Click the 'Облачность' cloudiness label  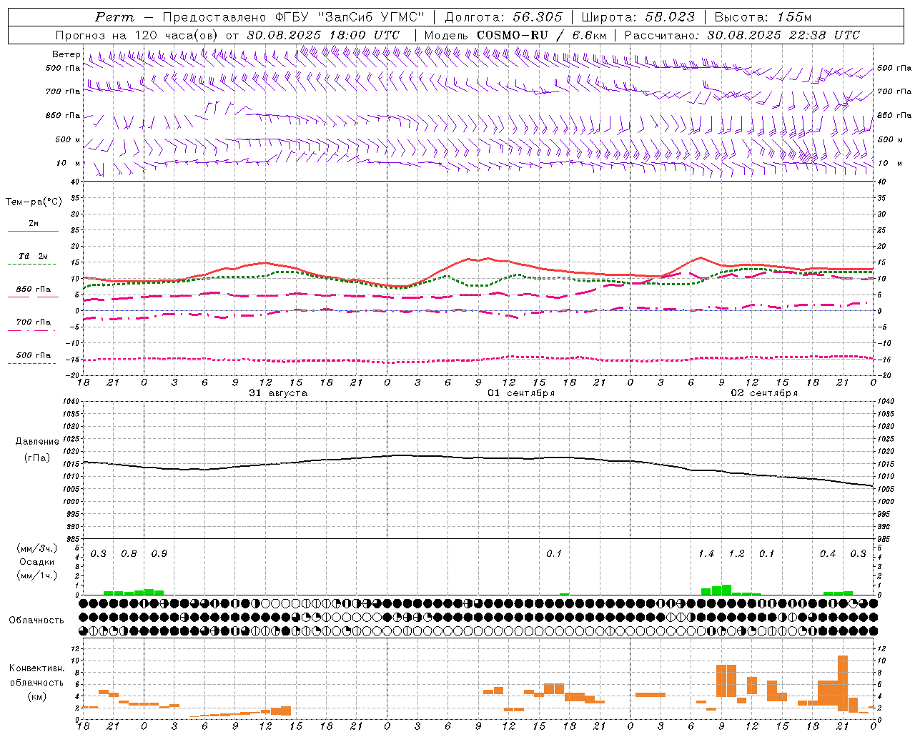36,620
